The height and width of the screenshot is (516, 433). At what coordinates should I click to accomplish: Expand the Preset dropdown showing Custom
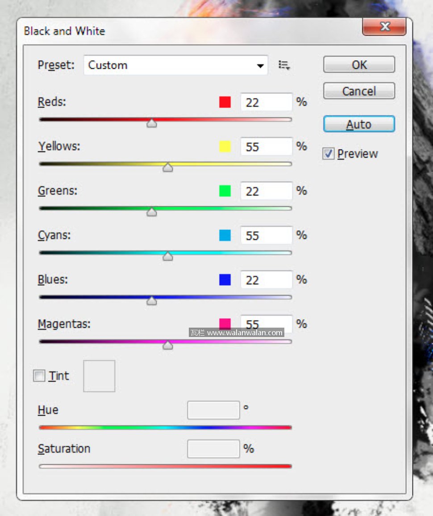click(x=175, y=65)
